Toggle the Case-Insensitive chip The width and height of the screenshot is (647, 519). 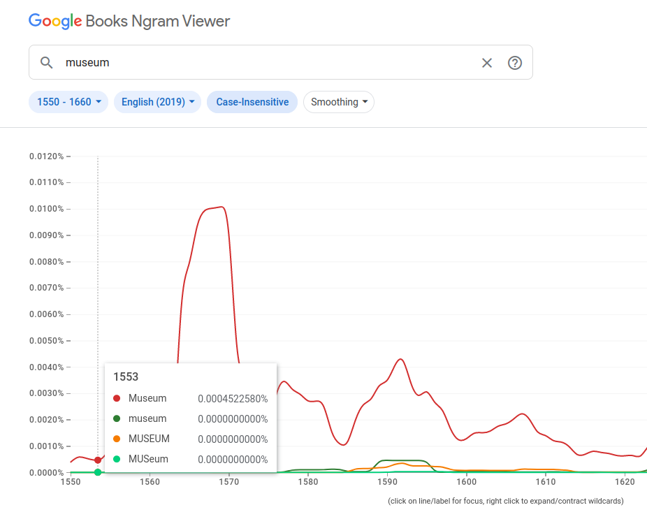252,102
